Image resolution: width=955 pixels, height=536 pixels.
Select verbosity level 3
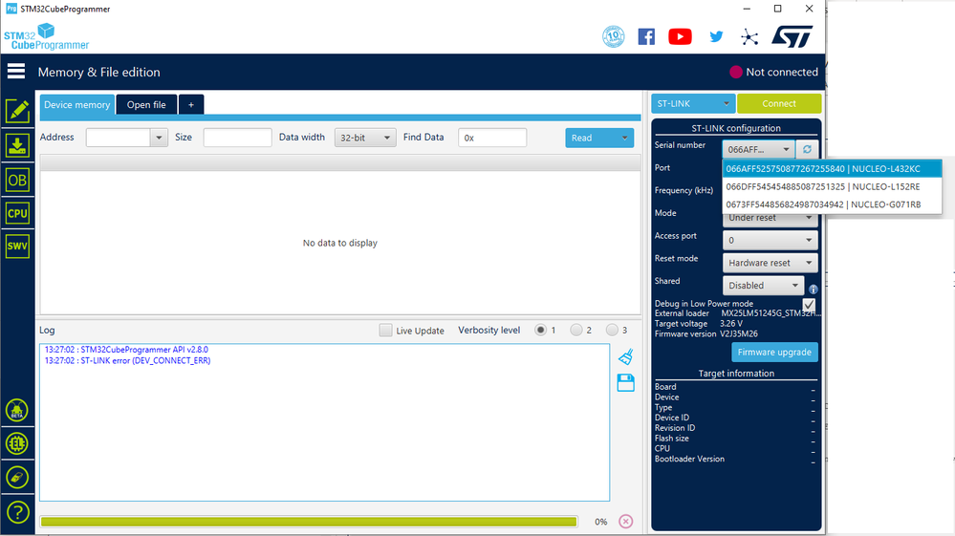612,330
